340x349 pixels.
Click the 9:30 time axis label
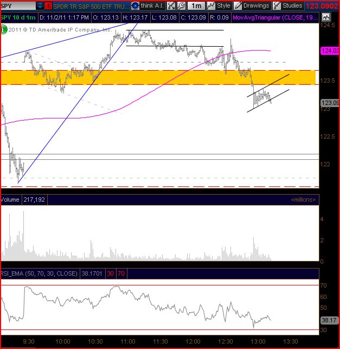point(29,341)
